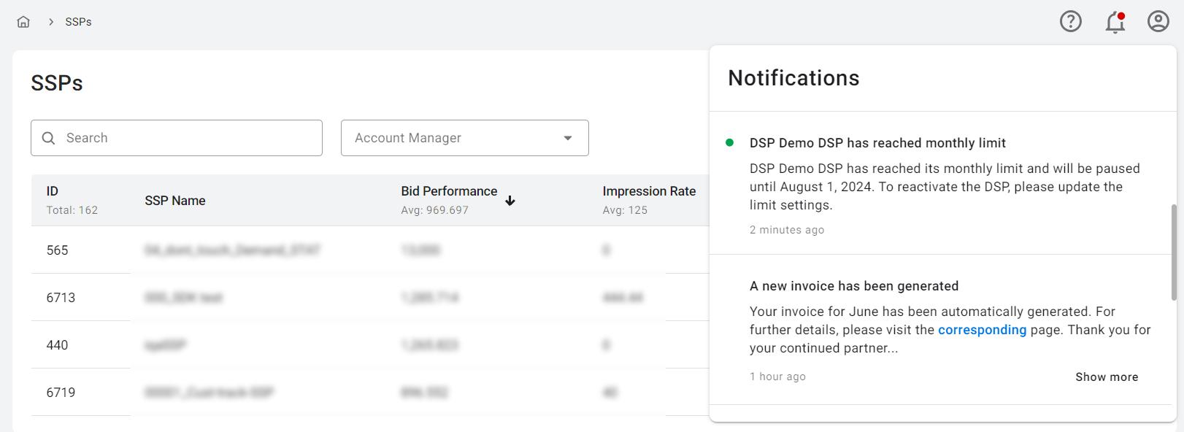
Task: Click the Account Manager dropdown arrow
Action: (568, 138)
